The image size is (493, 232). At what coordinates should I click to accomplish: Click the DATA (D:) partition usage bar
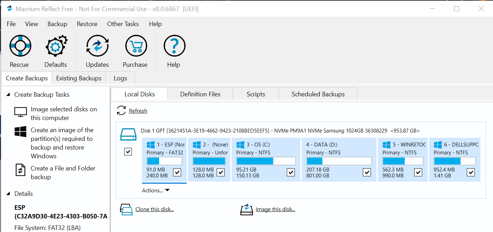tap(339, 161)
